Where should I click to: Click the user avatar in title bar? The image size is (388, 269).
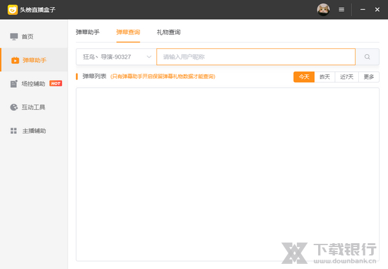[323, 10]
